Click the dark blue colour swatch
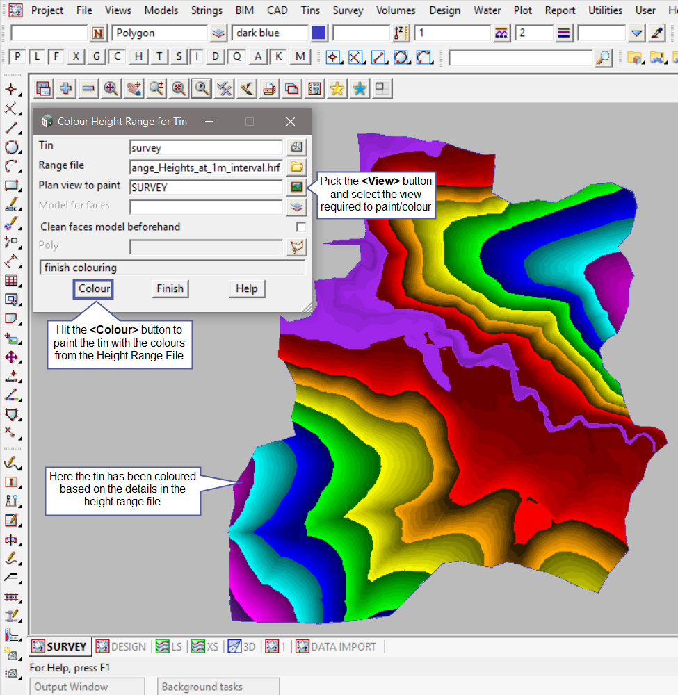 point(318,33)
